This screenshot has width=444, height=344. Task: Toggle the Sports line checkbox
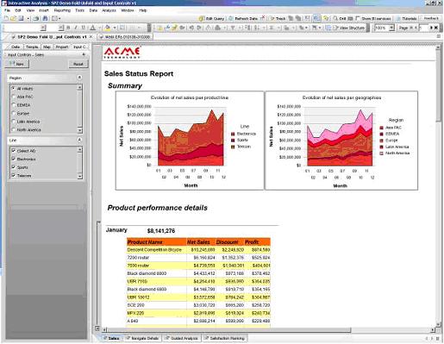[14, 167]
